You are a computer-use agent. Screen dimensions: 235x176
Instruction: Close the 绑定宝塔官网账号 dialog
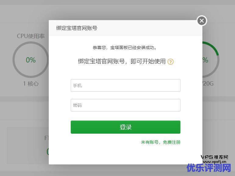(202, 21)
